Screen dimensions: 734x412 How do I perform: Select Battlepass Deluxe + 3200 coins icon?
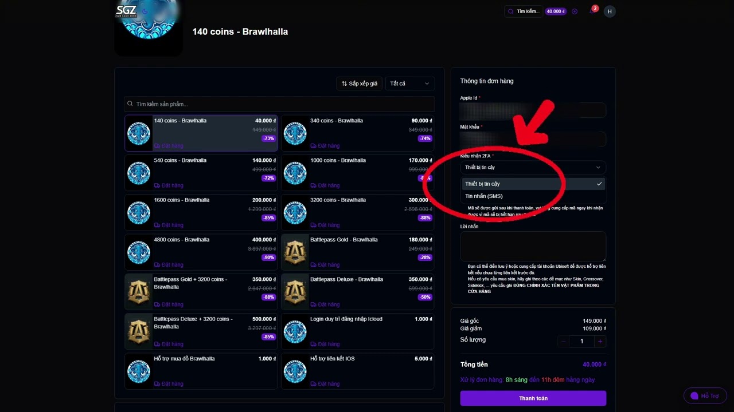(x=139, y=331)
